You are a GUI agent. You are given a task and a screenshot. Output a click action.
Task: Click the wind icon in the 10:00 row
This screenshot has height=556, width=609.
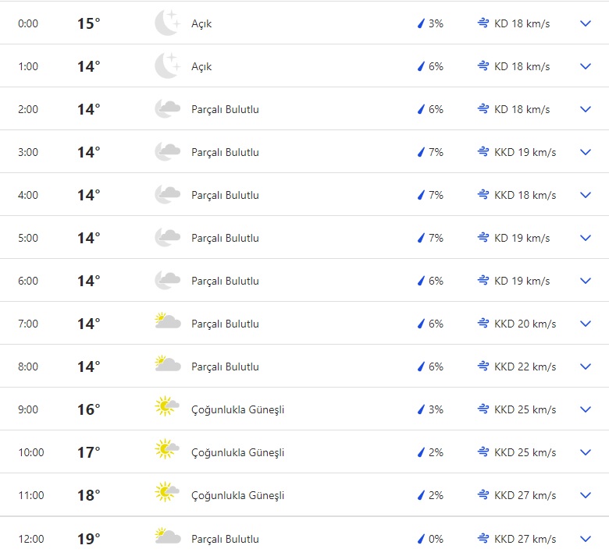(483, 452)
